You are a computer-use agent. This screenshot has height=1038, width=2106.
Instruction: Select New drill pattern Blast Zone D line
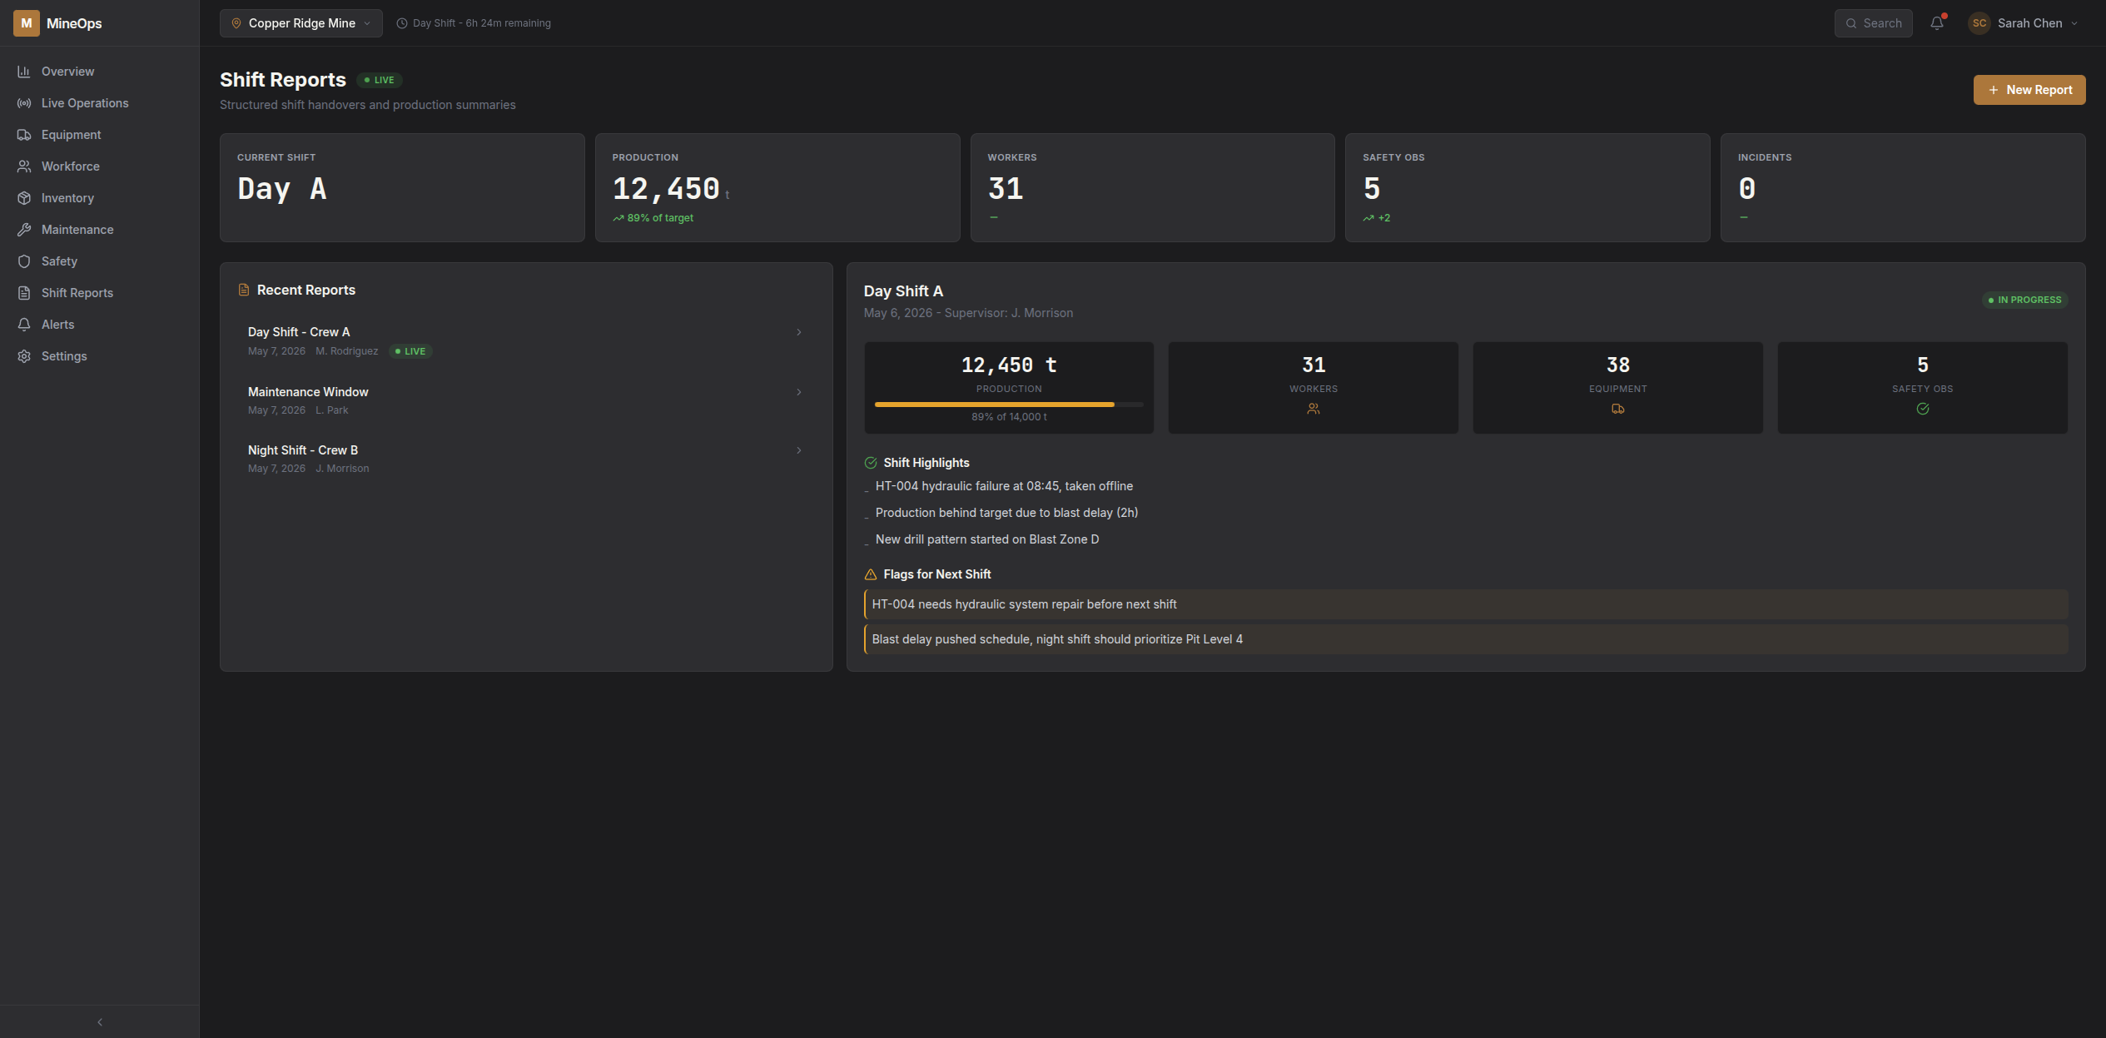point(987,539)
